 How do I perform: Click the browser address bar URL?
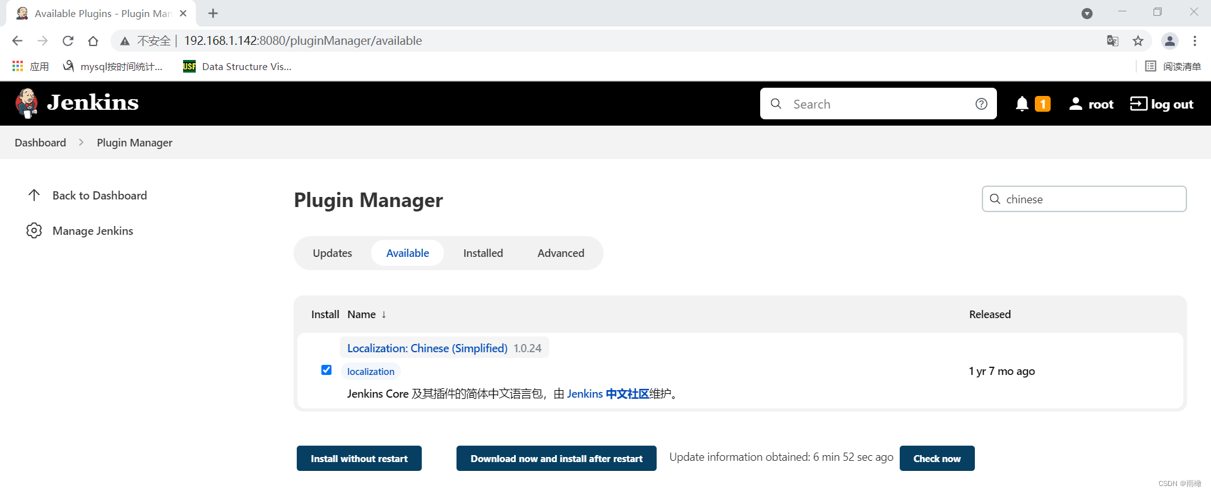(x=303, y=40)
